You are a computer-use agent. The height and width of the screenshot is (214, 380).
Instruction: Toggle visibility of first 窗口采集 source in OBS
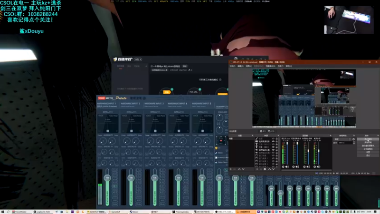(274, 156)
